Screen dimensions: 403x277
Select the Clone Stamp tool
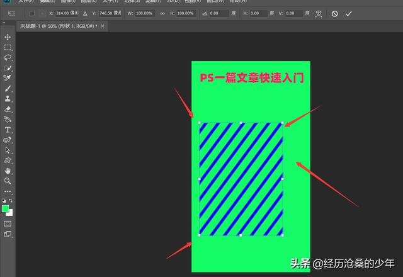tap(8, 99)
